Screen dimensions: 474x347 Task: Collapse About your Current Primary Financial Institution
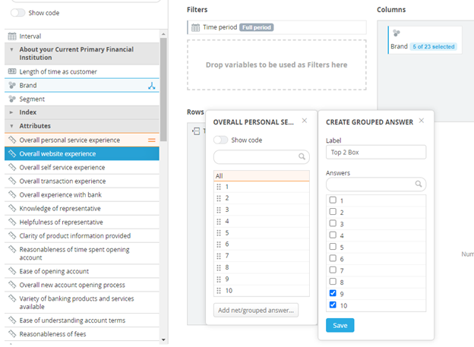click(11, 49)
